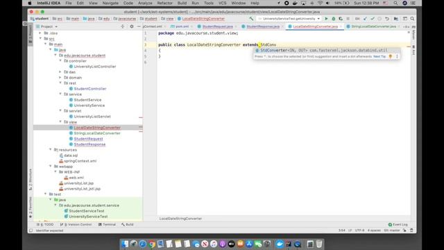Open the Structure tool window strip
Viewport: 444px width, 250px height.
[31, 180]
